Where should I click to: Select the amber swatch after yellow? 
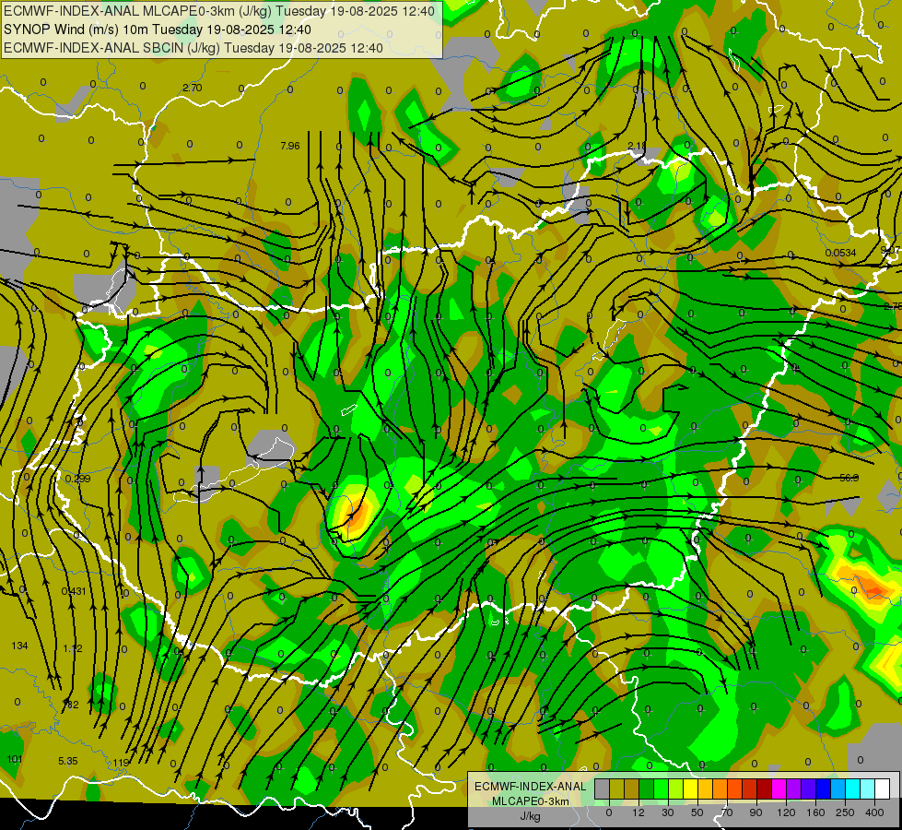705,788
